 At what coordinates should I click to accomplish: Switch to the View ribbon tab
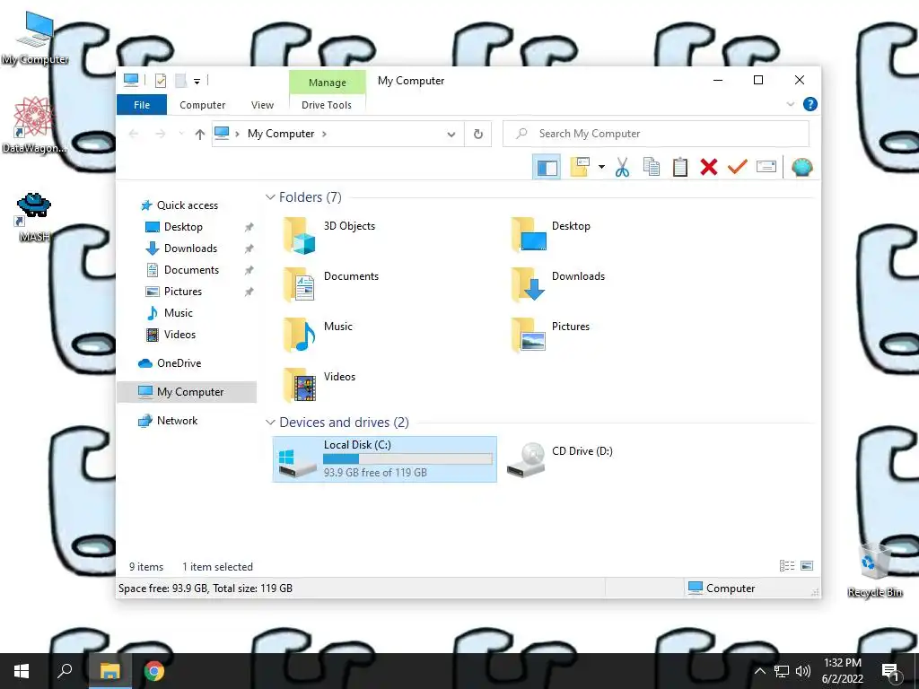point(262,105)
